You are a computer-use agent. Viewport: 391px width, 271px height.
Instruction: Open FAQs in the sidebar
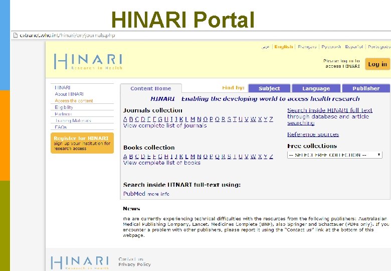(x=61, y=127)
